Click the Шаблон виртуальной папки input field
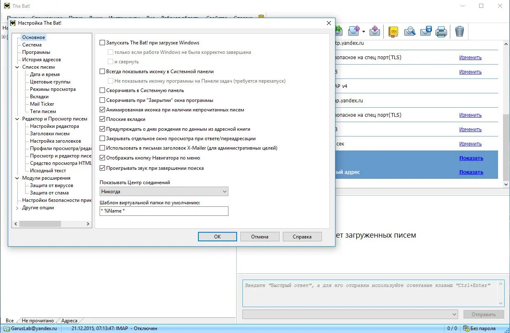 [x=164, y=211]
